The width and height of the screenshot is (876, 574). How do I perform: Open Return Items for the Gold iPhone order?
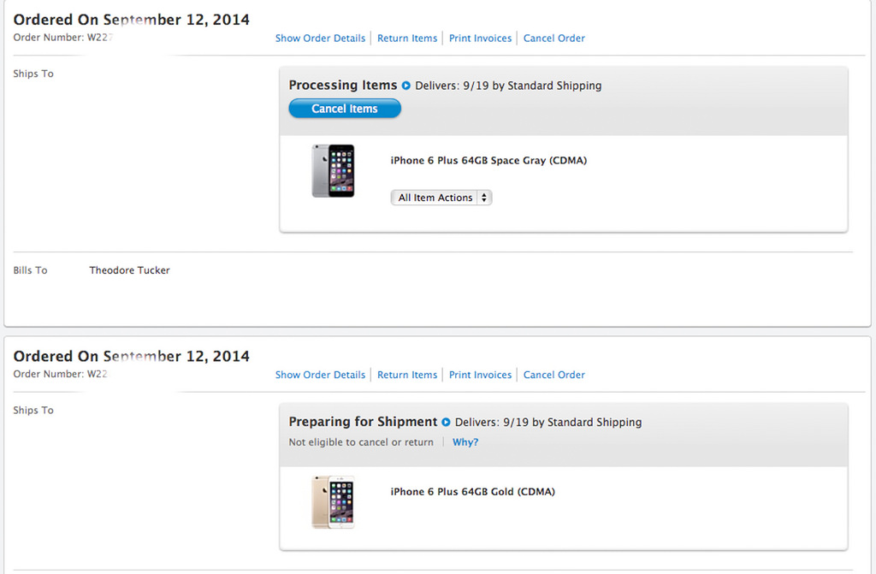click(407, 375)
